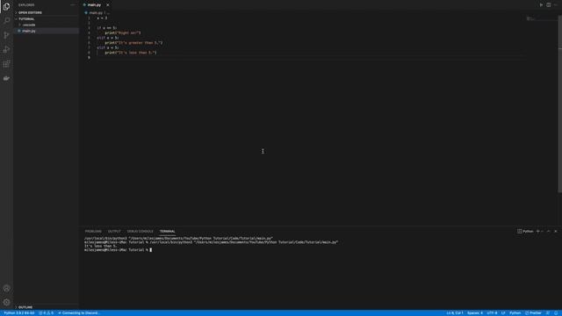
Task: Click the line 'elif a < 5:'
Action: coord(107,47)
